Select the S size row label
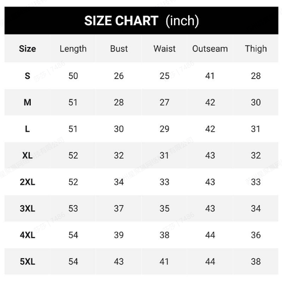 (x=28, y=76)
